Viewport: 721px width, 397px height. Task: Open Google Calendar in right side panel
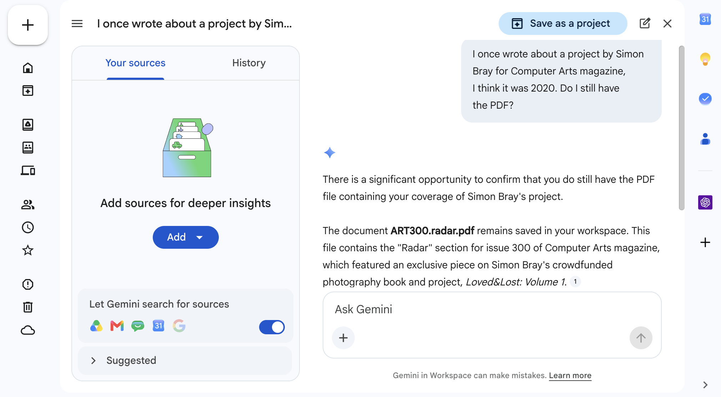pyautogui.click(x=705, y=19)
